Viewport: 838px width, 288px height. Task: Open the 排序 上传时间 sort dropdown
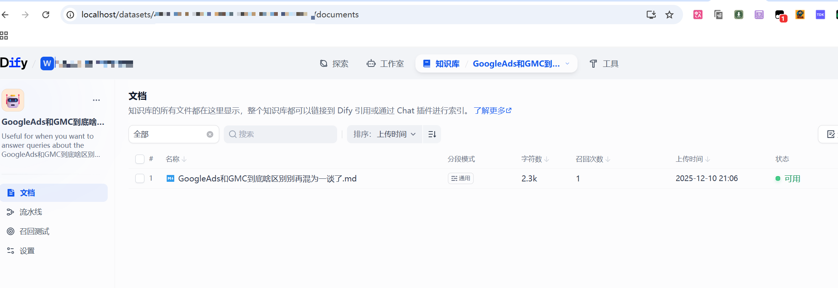(384, 135)
